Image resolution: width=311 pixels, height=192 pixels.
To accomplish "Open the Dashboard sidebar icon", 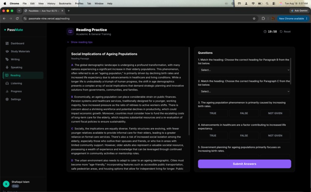I will pos(7,44).
